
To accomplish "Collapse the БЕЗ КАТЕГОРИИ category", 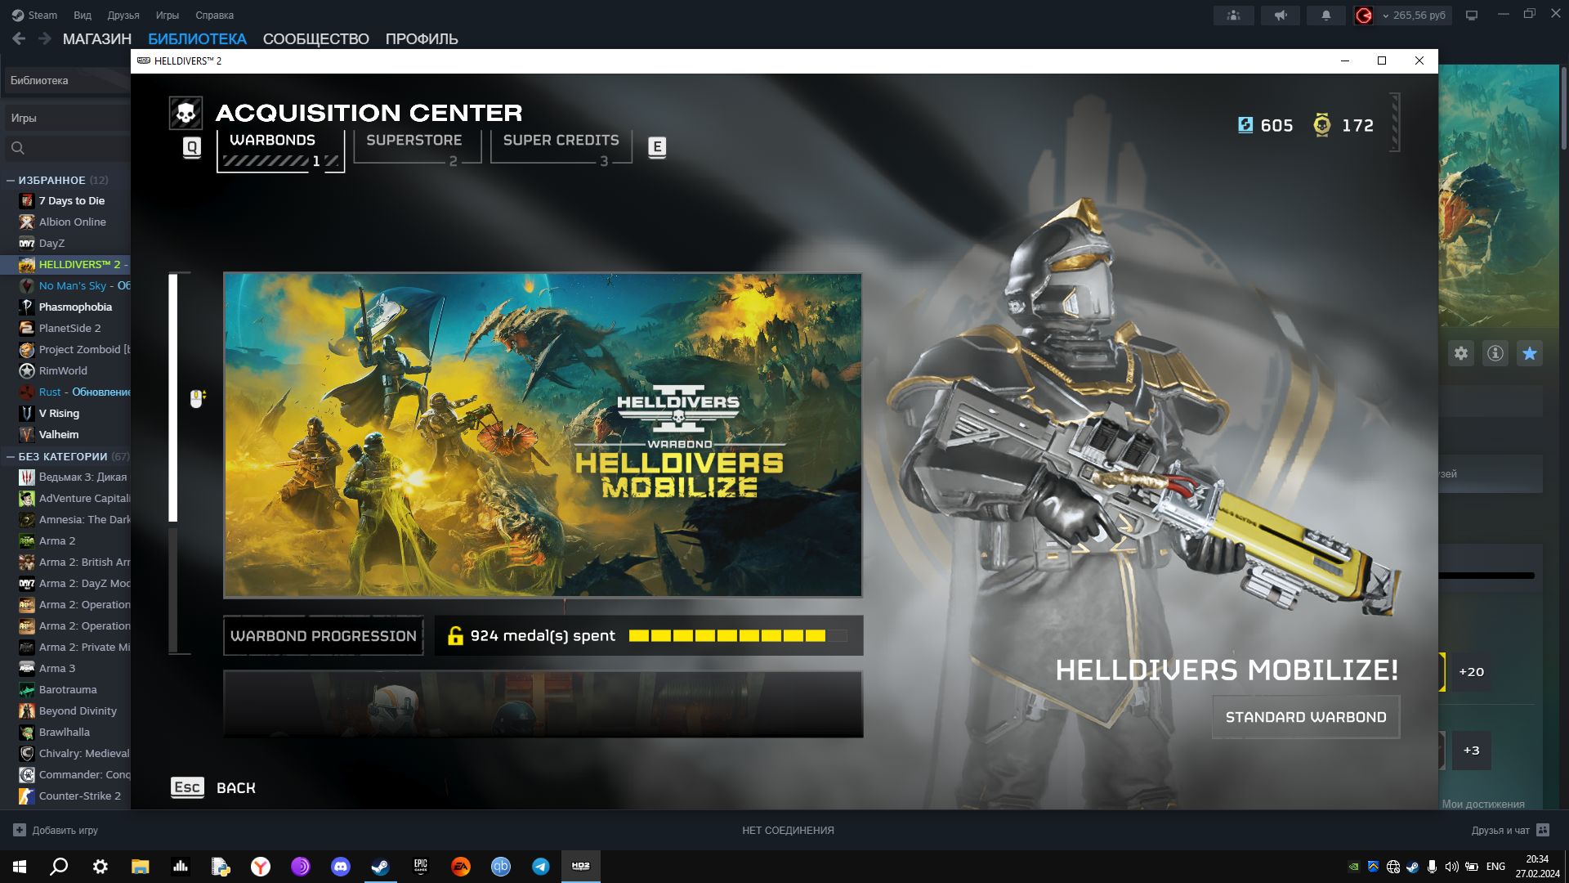I will click(11, 456).
